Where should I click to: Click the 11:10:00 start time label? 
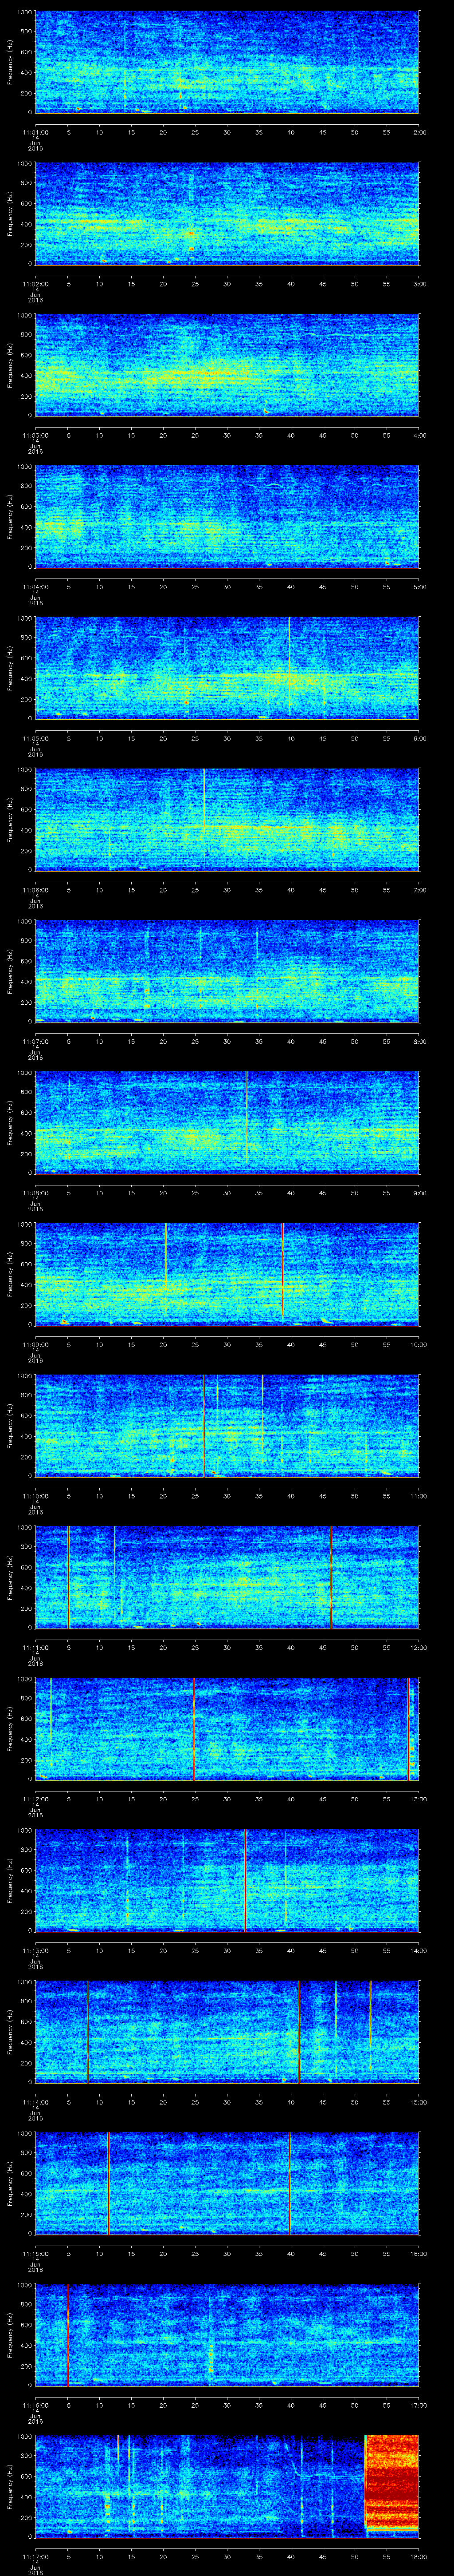pyautogui.click(x=36, y=1496)
